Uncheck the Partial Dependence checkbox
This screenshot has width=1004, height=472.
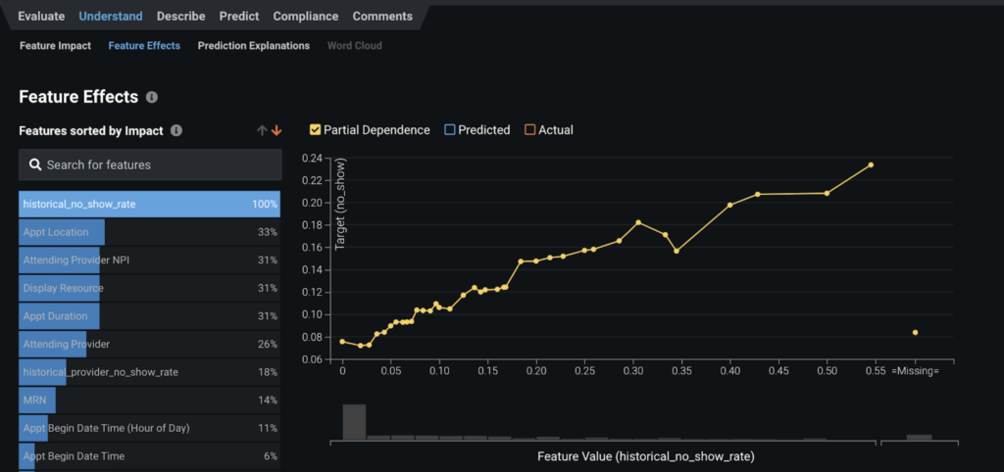315,130
